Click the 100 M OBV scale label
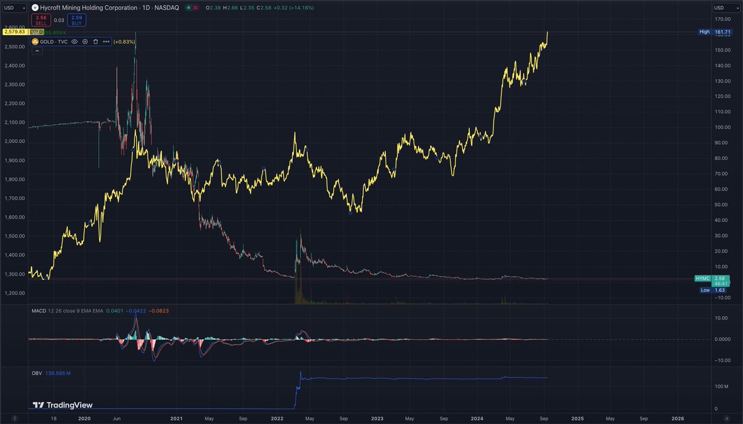Image resolution: width=743 pixels, height=424 pixels. (722, 386)
